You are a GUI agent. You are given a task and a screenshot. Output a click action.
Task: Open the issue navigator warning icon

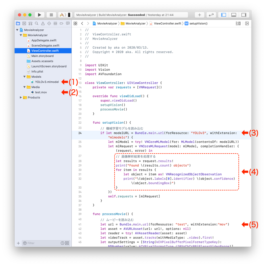click(x=43, y=24)
